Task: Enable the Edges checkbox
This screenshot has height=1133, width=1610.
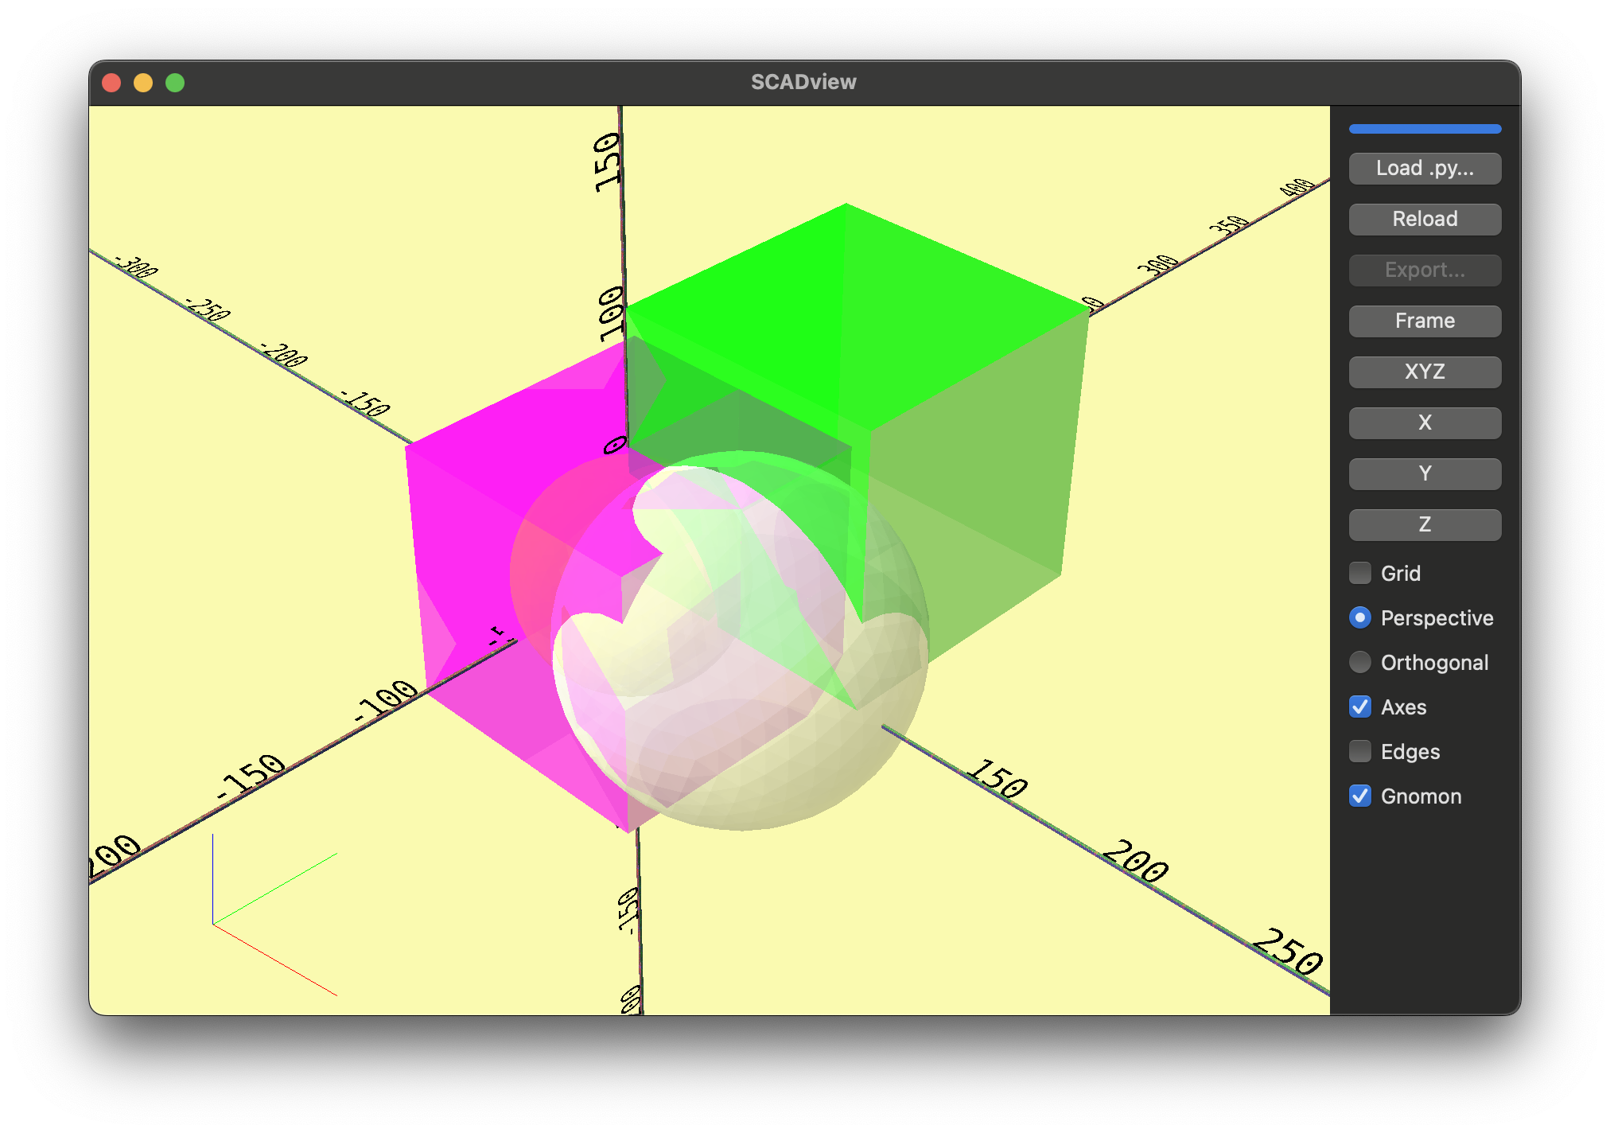Action: tap(1359, 751)
